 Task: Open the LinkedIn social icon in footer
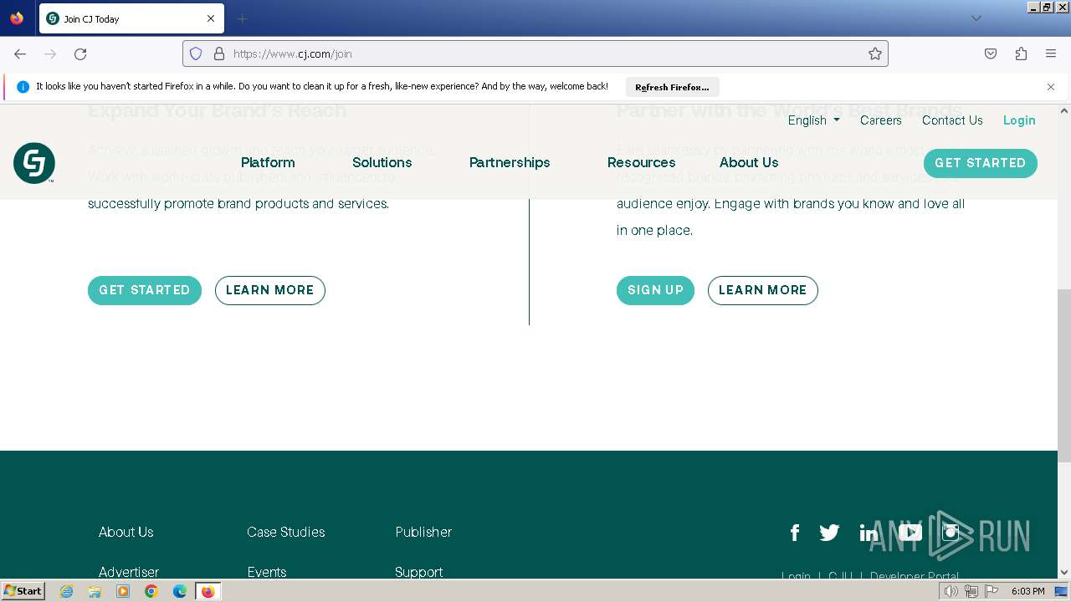(x=869, y=533)
